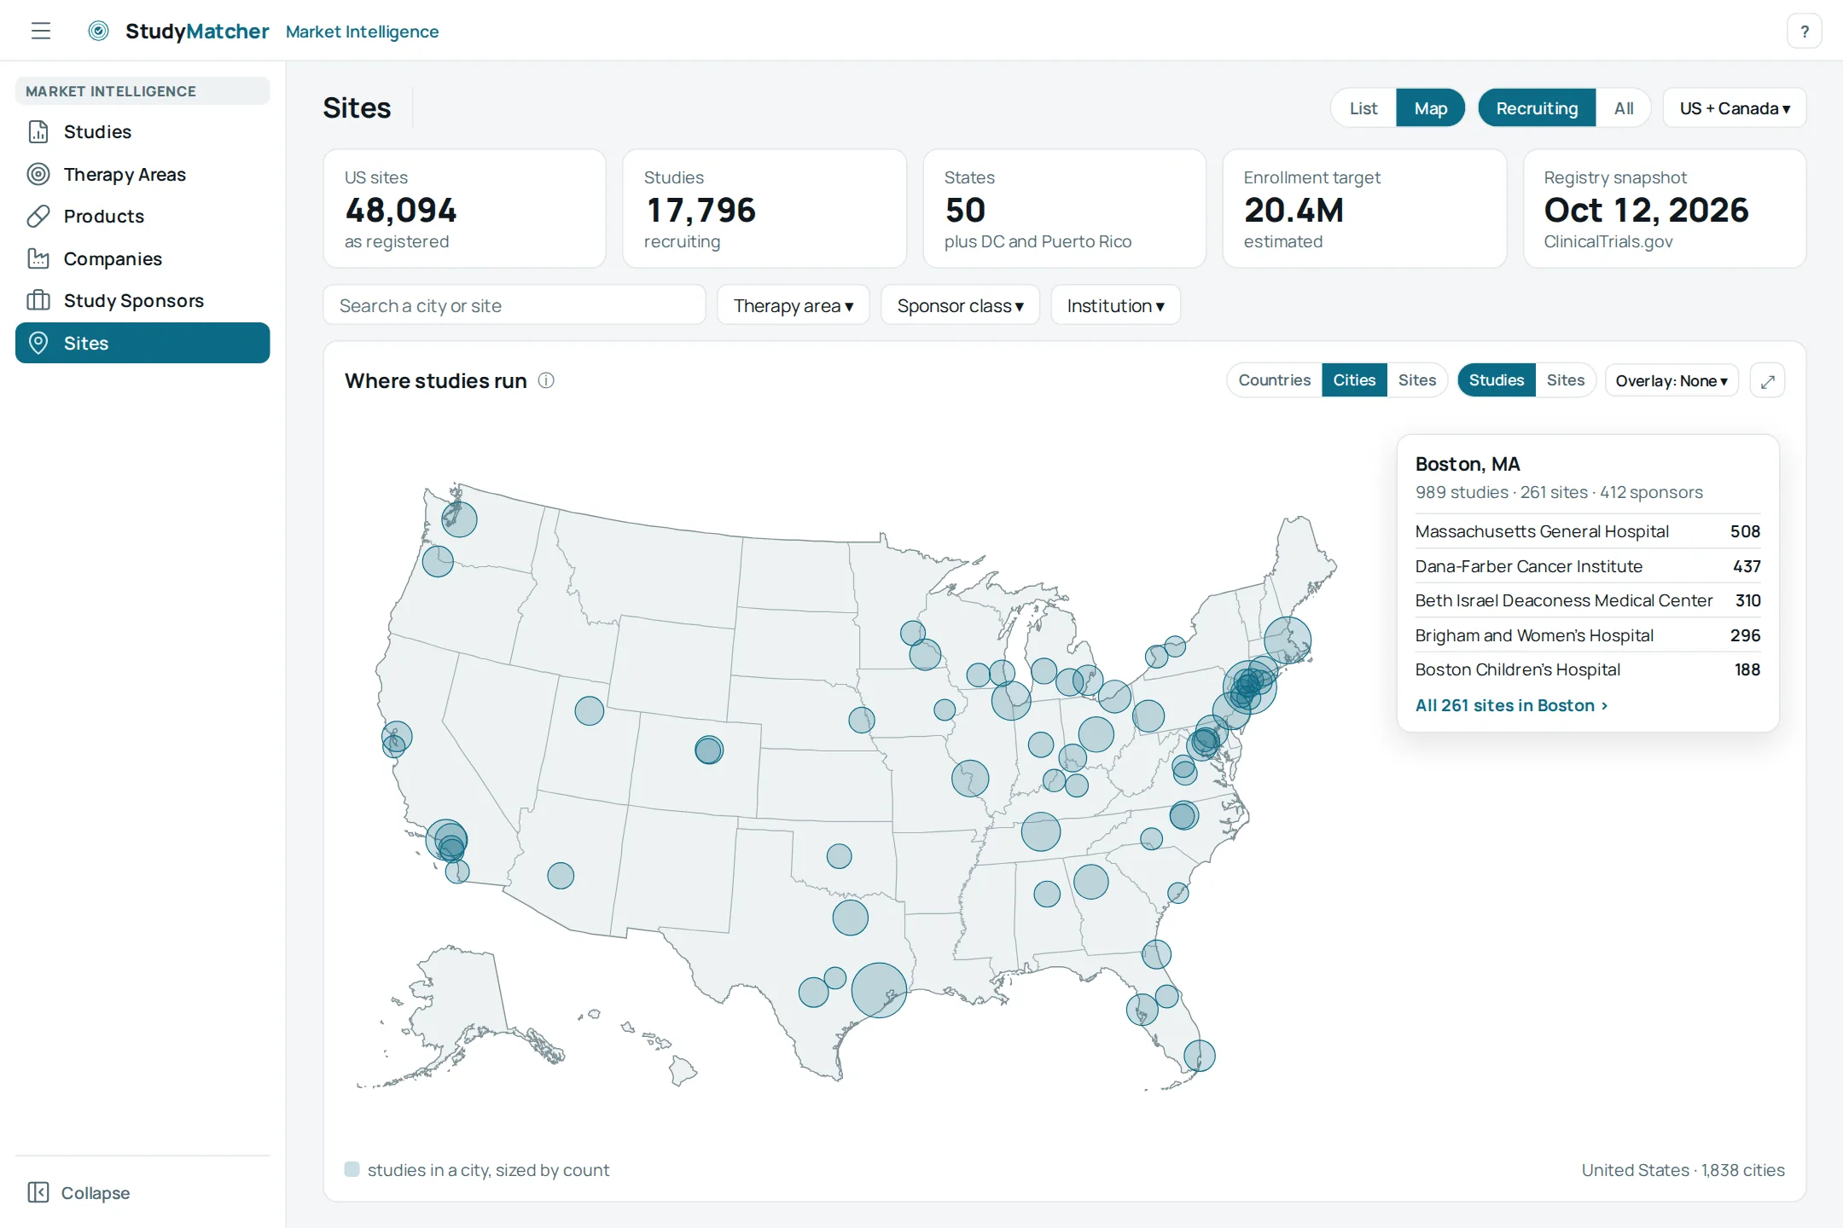Expand the map to fullscreen
The image size is (1843, 1228).
[1767, 380]
